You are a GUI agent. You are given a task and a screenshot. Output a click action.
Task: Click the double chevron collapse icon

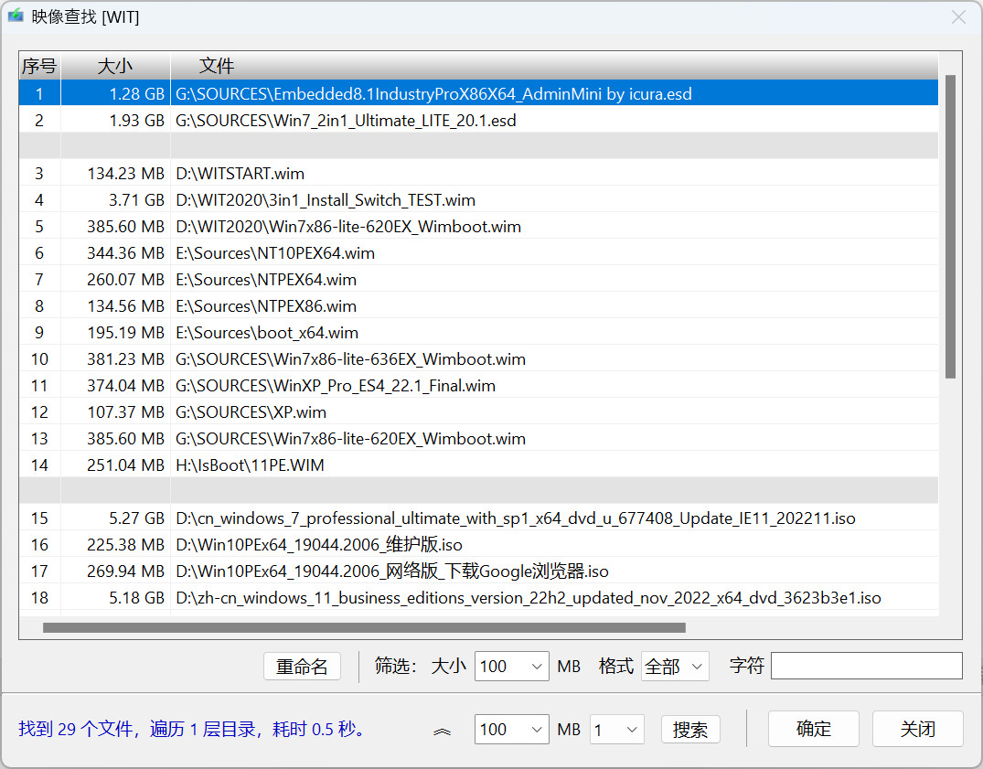pos(442,731)
